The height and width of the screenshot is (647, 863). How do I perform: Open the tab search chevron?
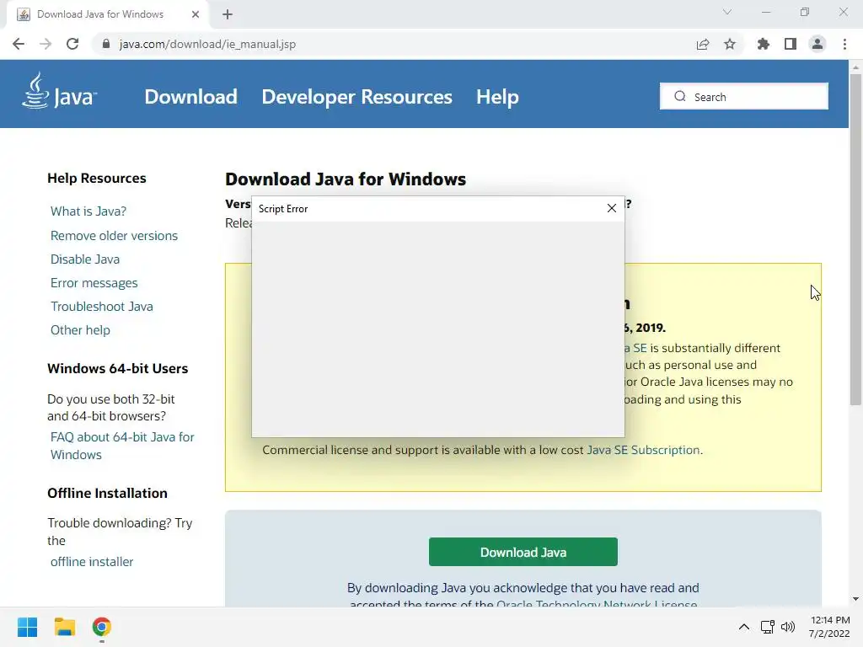(x=727, y=12)
